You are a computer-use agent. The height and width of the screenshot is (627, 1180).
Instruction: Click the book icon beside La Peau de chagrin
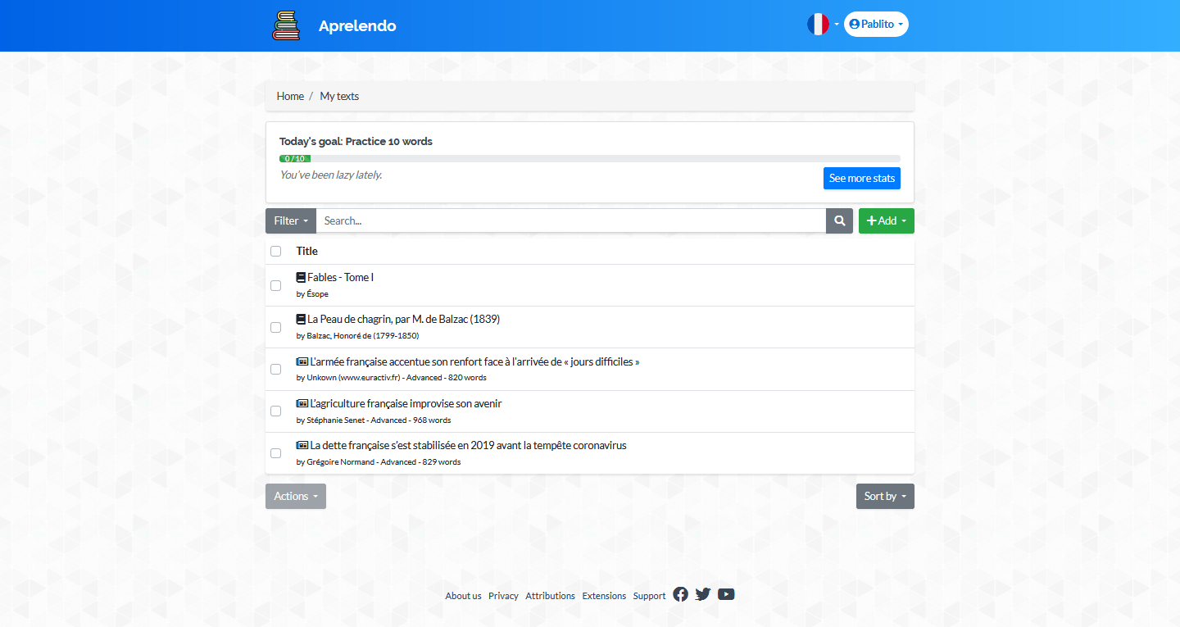pyautogui.click(x=301, y=319)
